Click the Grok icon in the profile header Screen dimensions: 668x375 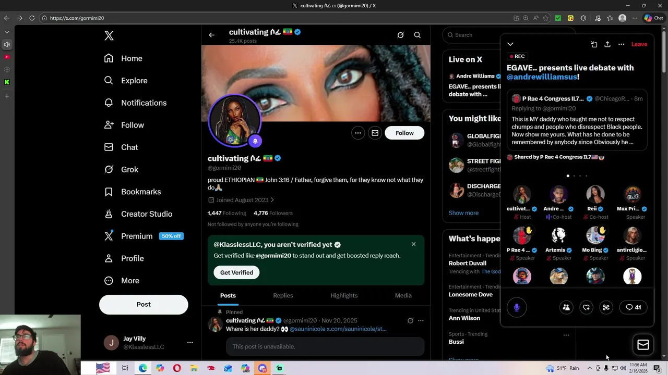click(400, 35)
